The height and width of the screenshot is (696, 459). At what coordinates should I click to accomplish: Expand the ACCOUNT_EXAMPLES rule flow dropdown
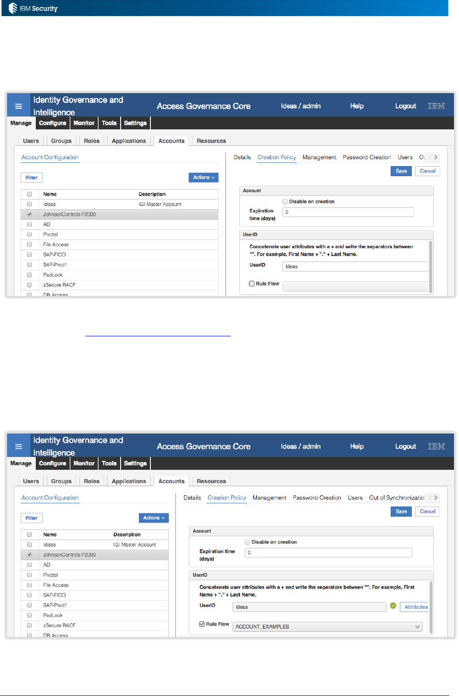327,627
